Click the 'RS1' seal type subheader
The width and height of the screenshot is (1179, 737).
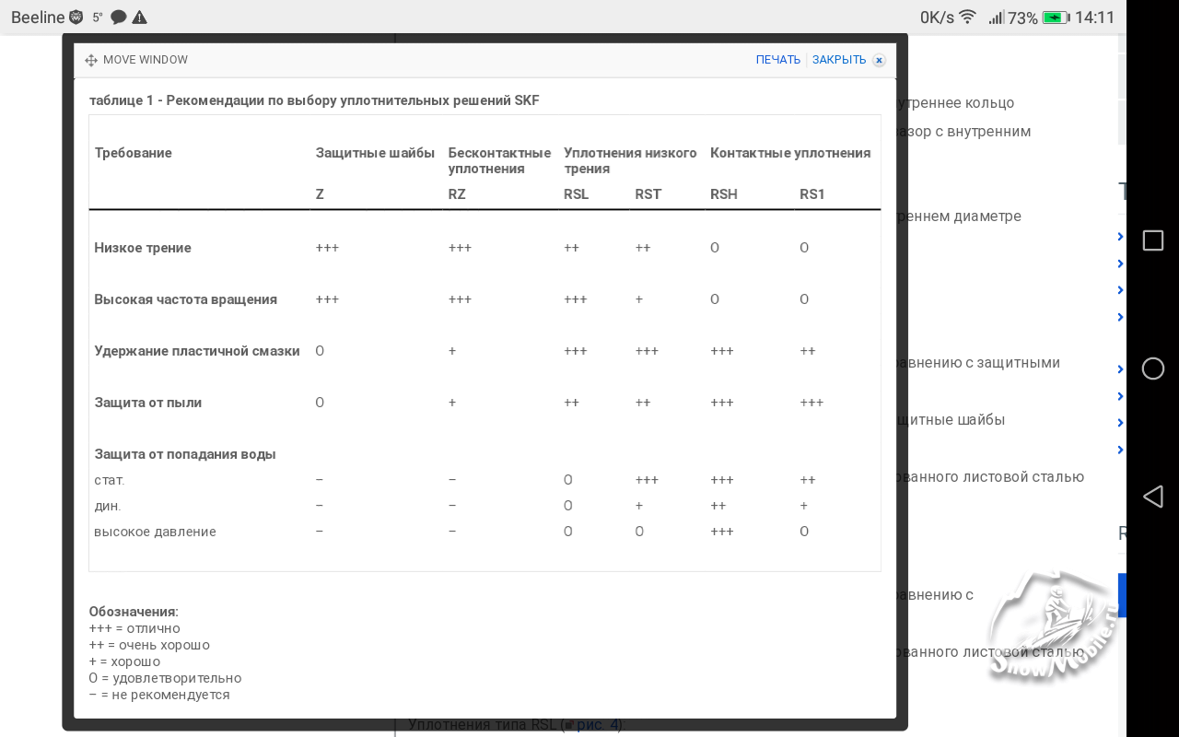click(x=812, y=194)
